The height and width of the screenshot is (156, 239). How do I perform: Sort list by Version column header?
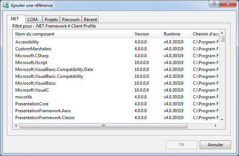(146, 34)
